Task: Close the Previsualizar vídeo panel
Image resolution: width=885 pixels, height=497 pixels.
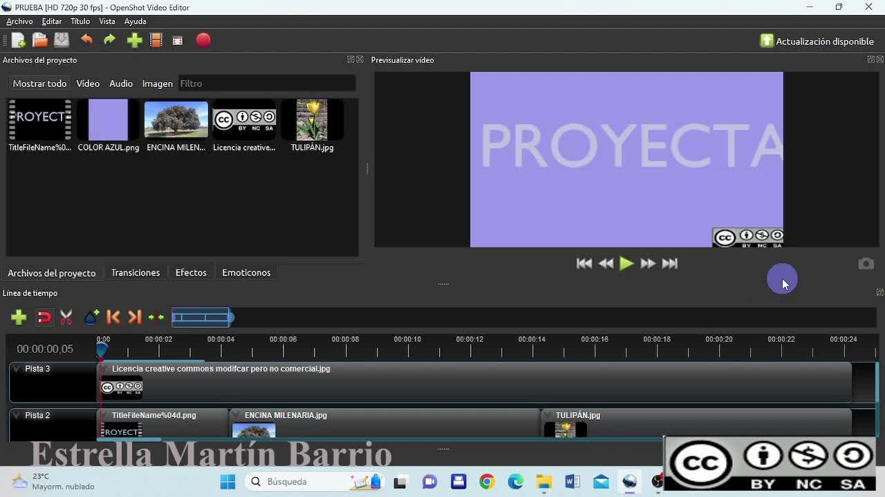Action: [x=879, y=60]
